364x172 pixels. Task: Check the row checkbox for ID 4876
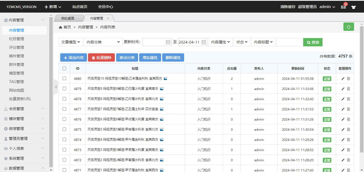(x=64, y=119)
